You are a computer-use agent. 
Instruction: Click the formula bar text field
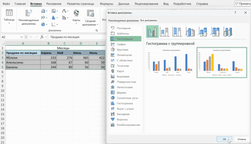point(78,37)
